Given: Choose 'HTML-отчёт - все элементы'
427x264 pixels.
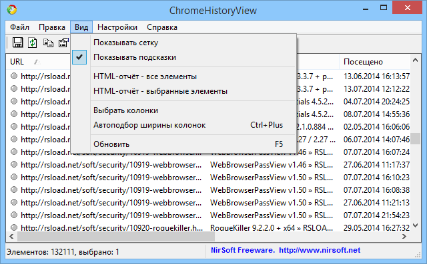Looking at the screenshot, I should tap(183, 76).
